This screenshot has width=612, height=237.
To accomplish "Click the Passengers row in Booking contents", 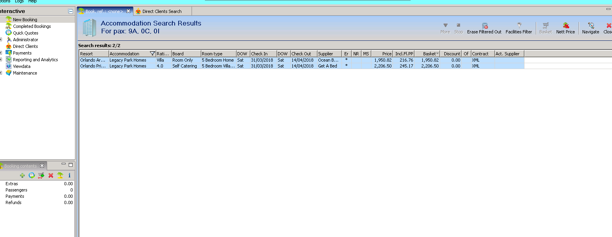I will 37,190.
